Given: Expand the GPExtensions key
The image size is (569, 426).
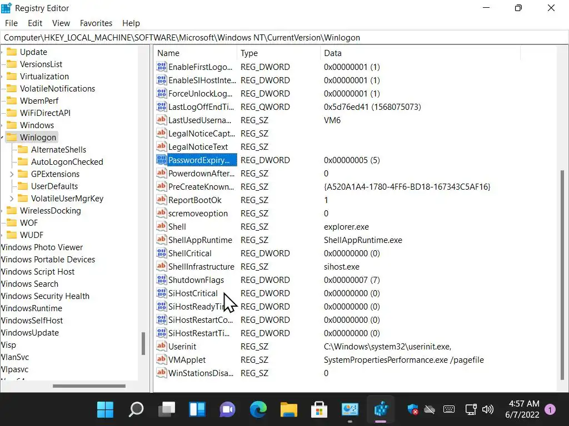Looking at the screenshot, I should [x=12, y=174].
